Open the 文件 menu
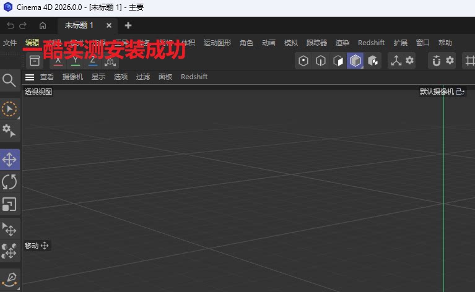475x292 pixels. click(10, 43)
